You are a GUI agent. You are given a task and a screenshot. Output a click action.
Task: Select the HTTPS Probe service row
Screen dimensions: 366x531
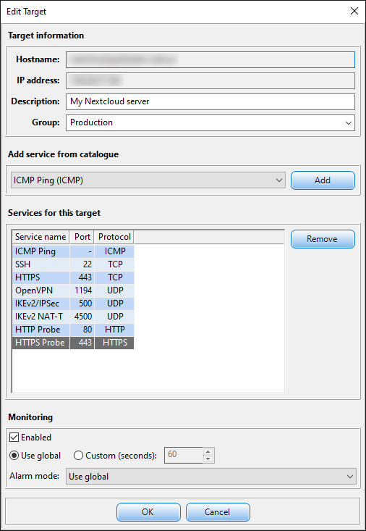tap(73, 343)
